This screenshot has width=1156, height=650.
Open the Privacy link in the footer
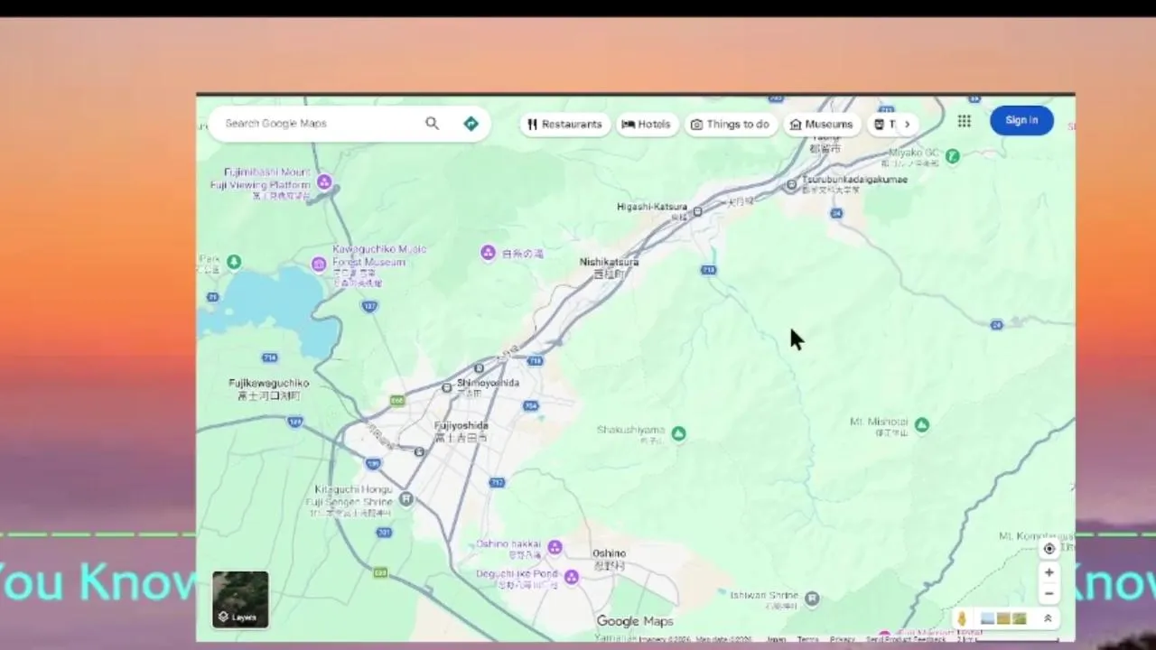tap(842, 639)
